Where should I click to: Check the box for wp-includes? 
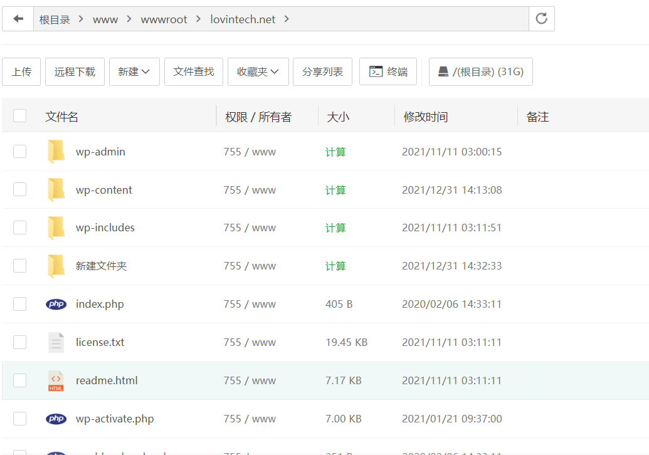click(20, 227)
